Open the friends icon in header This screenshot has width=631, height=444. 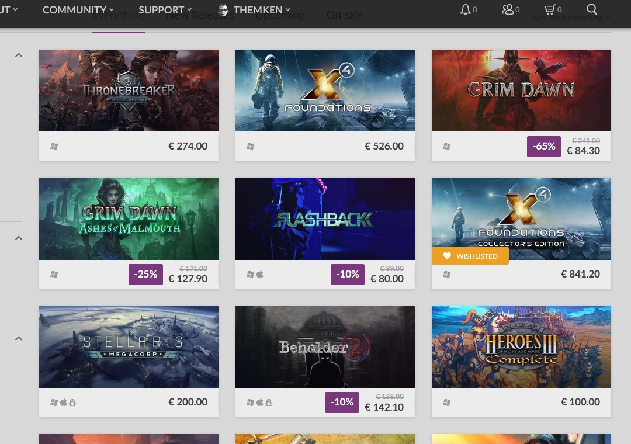508,9
